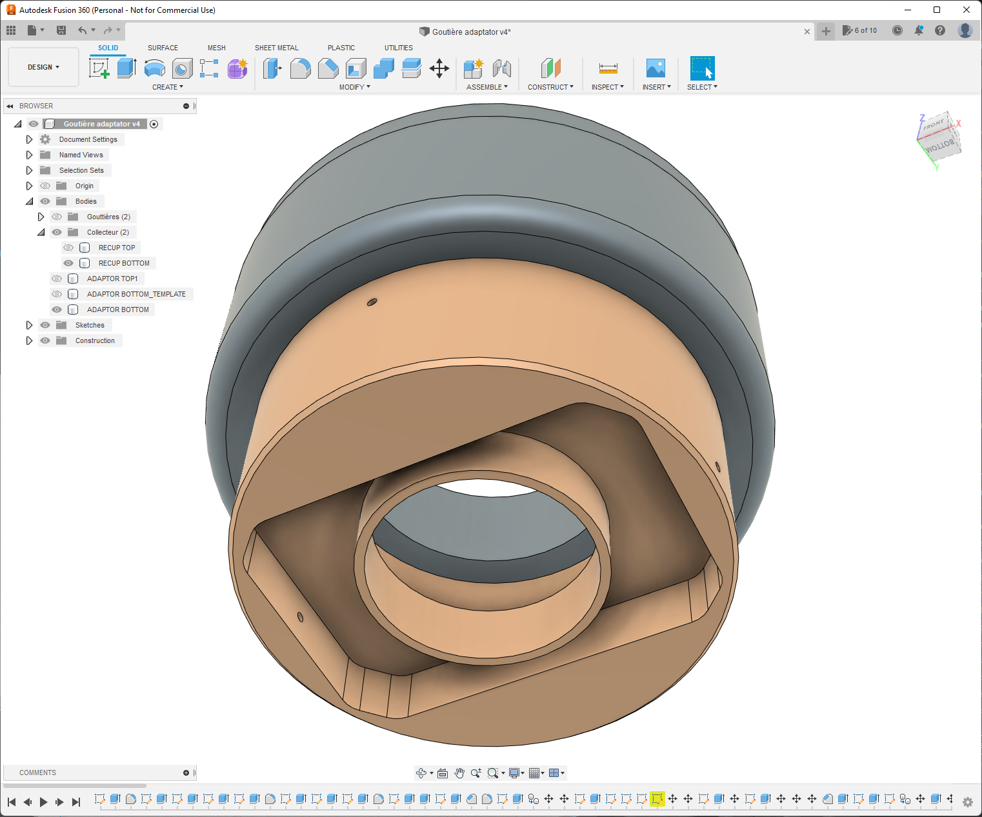Switch to the SHEET METAL tab

coord(277,48)
